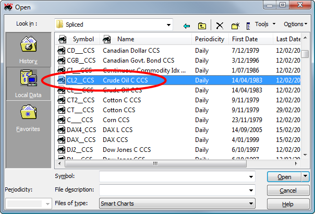The image size is (315, 214).
Task: Click the Cancel button
Action: (288, 191)
